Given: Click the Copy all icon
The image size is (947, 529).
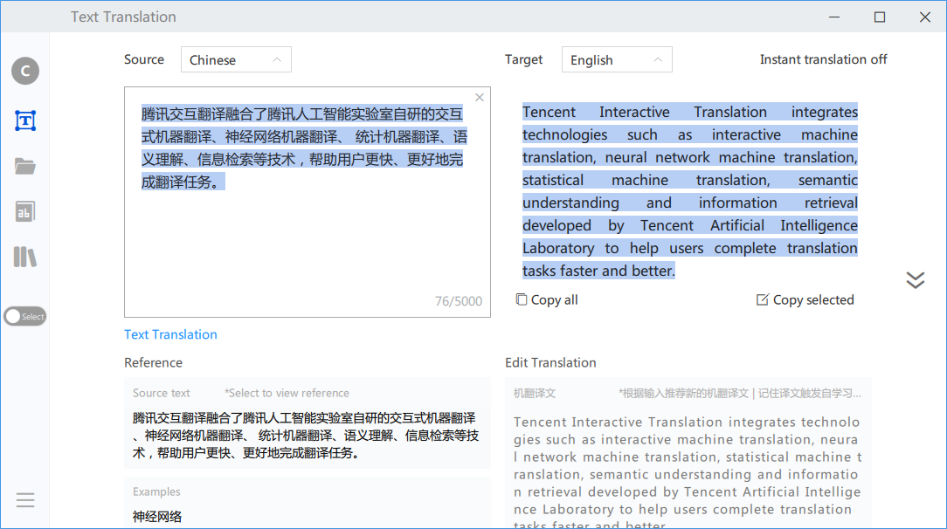Looking at the screenshot, I should (522, 299).
